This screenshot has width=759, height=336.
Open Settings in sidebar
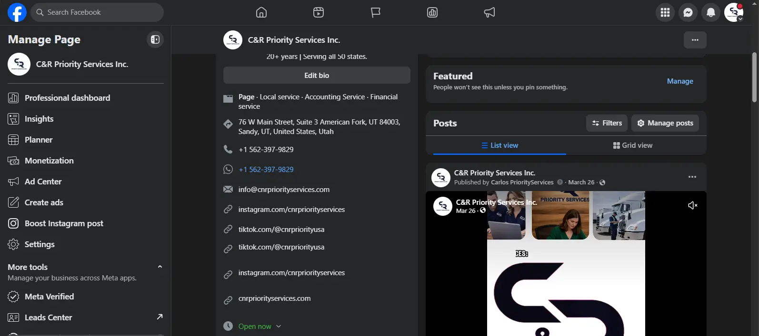pyautogui.click(x=86, y=244)
